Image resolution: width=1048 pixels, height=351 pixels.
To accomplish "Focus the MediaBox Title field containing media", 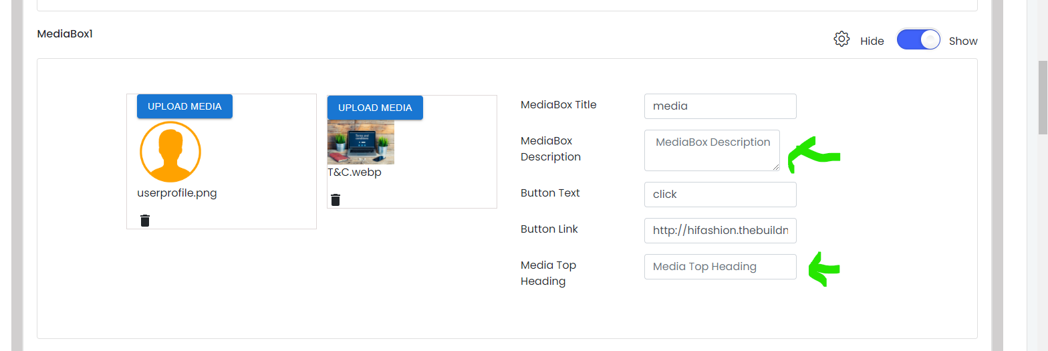I will pos(720,106).
